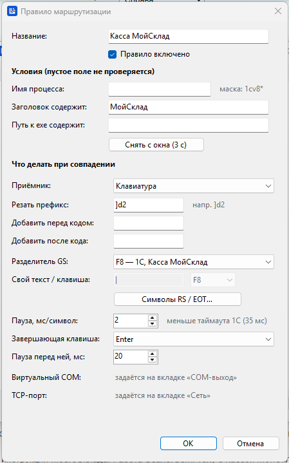Click the "Виртуальный COM:" label
The height and width of the screenshot is (463, 289).
(x=46, y=377)
